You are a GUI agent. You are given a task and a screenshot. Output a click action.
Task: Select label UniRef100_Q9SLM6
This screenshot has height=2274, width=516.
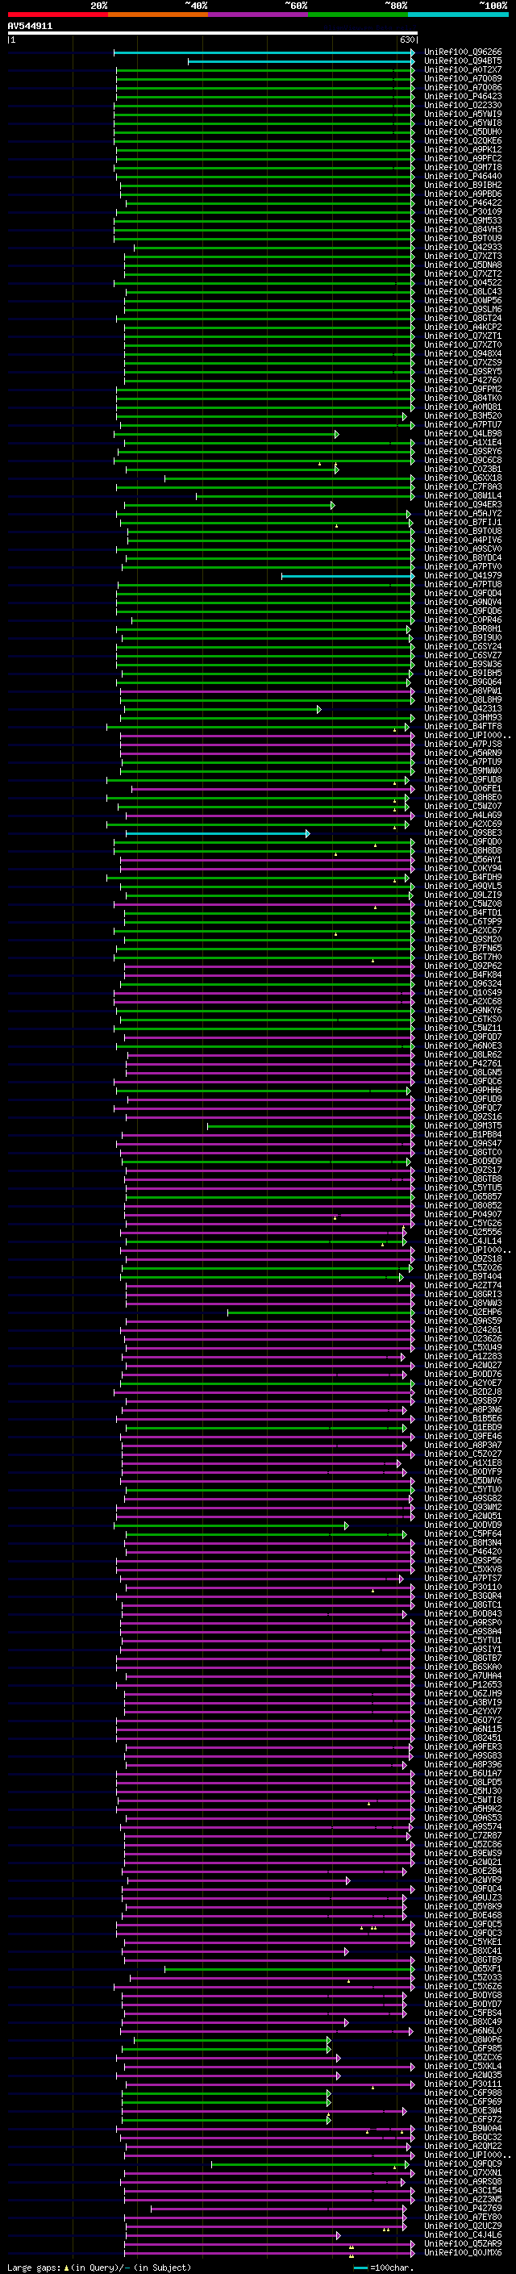(462, 309)
